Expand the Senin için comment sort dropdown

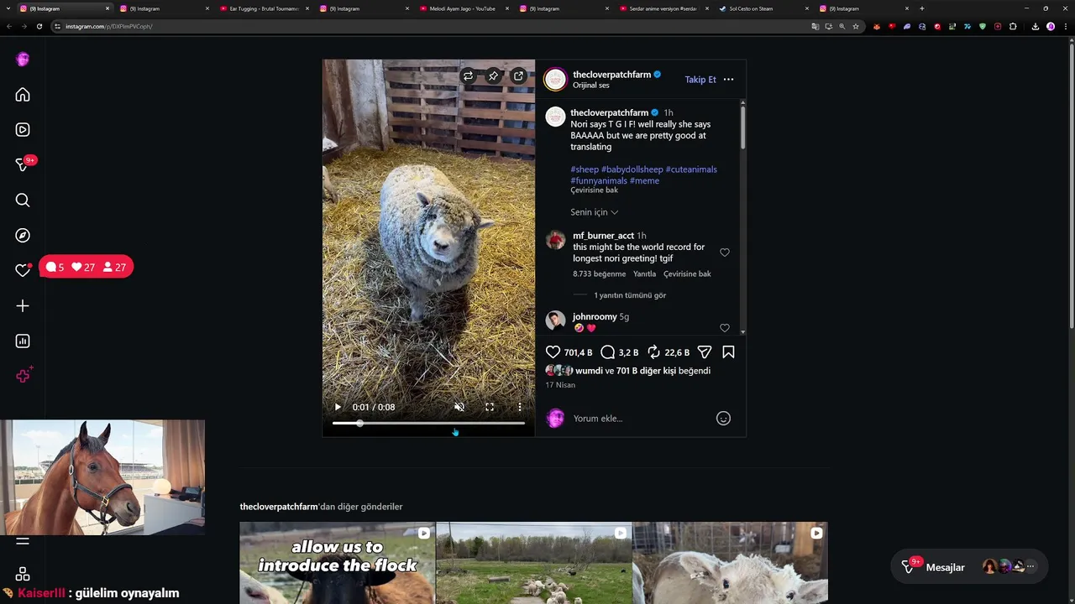point(595,212)
